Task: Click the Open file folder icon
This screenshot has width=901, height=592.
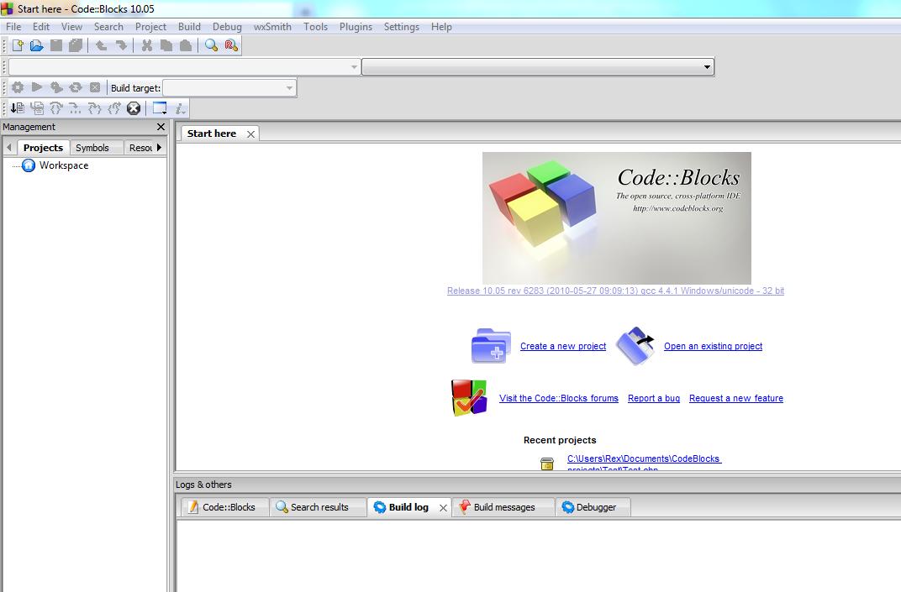Action: pos(37,45)
